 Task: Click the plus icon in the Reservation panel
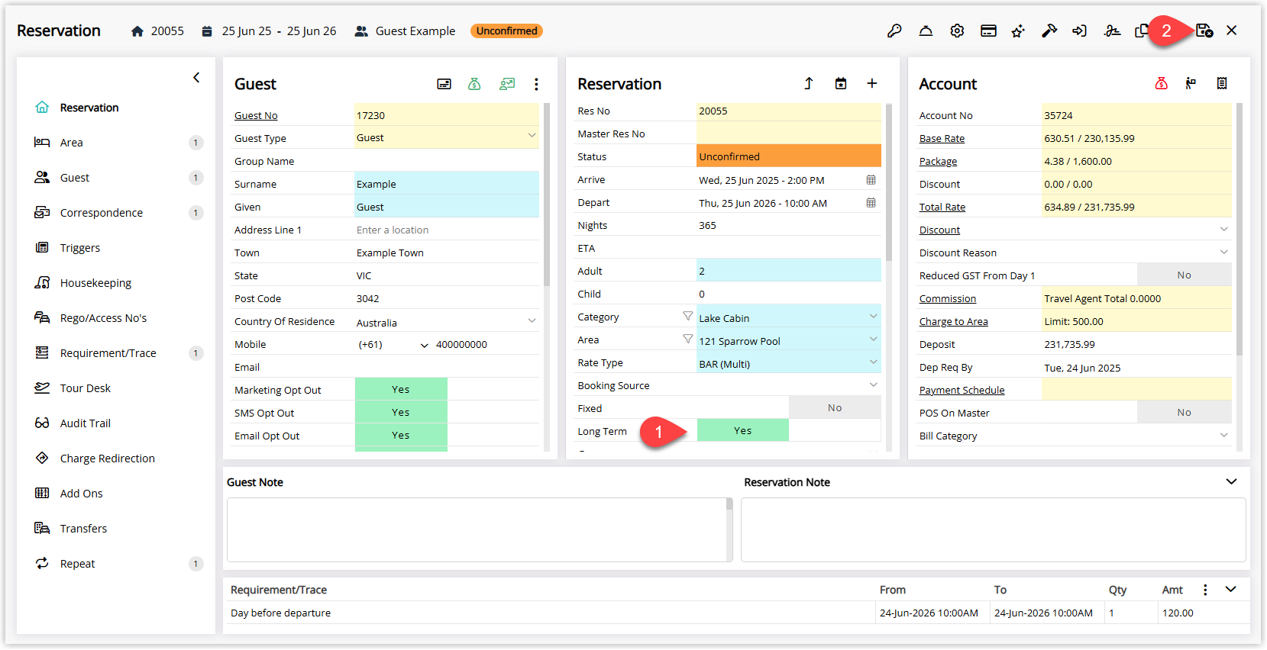click(x=871, y=83)
